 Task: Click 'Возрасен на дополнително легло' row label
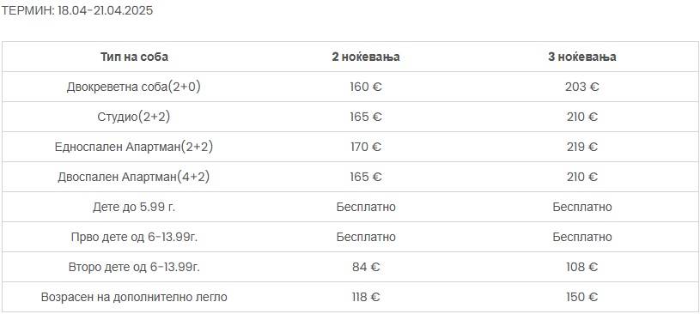pos(134,297)
